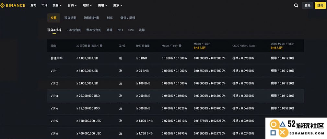Click BNB 7.5折 link under Maker / Taker
This screenshot has height=139, width=327.
pyautogui.click(x=200, y=48)
